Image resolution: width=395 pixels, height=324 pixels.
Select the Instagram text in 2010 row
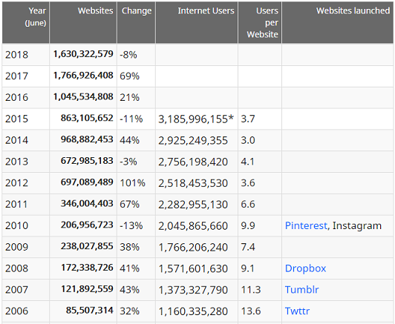[x=357, y=225]
